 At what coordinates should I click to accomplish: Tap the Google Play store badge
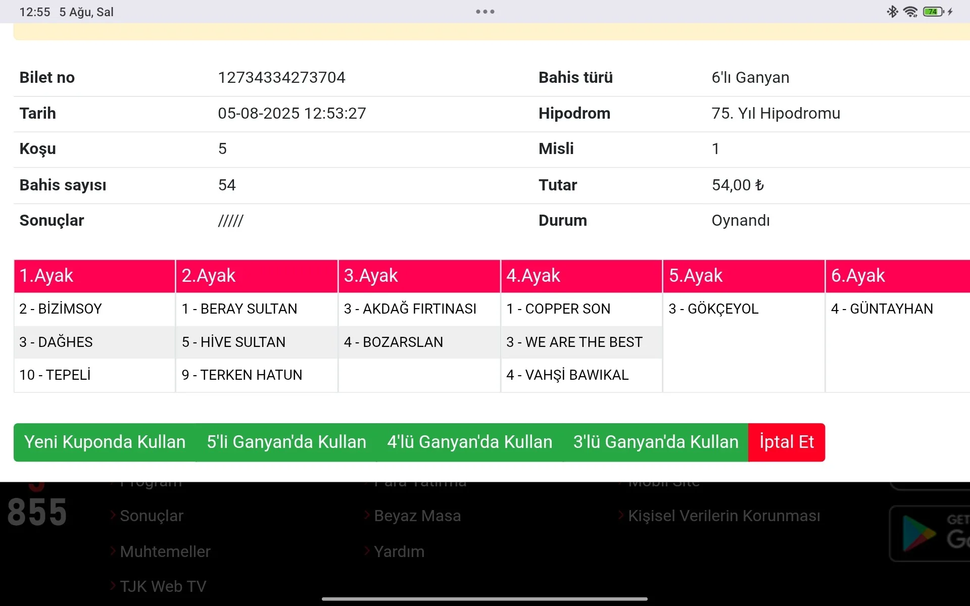click(x=930, y=533)
